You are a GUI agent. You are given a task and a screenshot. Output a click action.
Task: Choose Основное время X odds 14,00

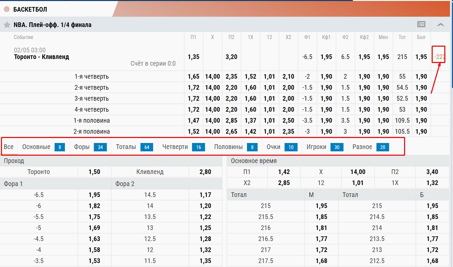(x=358, y=172)
